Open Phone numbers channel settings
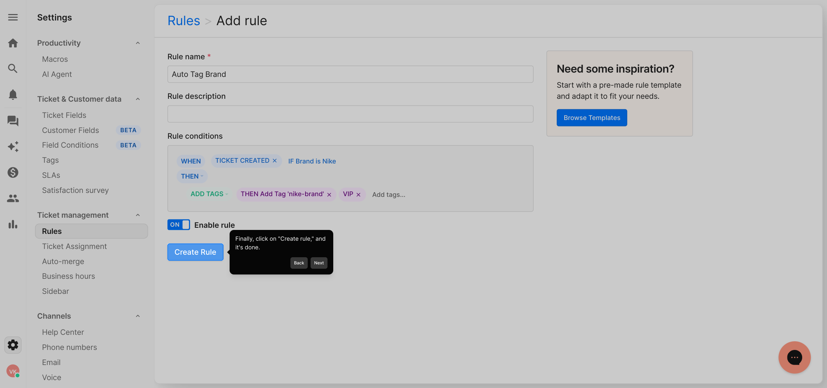827x388 pixels. coord(69,347)
